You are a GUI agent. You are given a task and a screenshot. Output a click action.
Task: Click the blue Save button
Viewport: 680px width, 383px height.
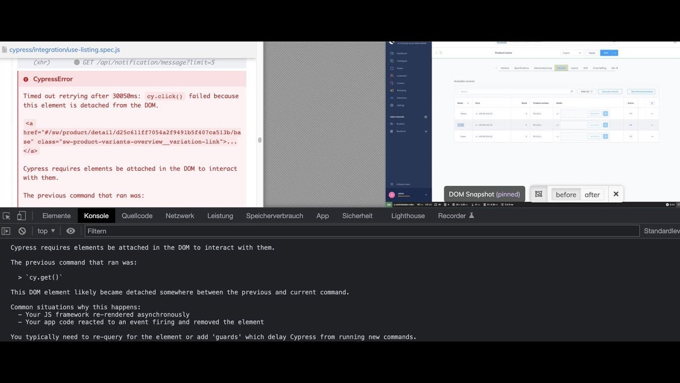coord(606,53)
